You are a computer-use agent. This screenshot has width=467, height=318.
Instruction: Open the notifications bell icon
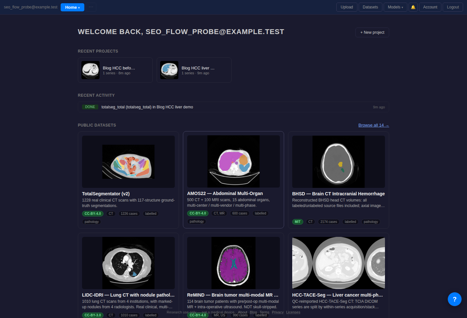[x=413, y=7]
